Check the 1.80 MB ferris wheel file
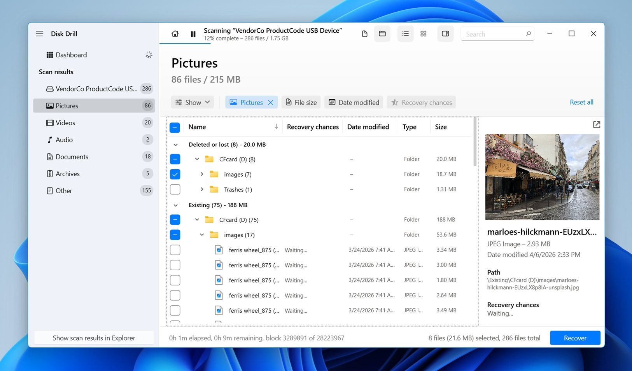This screenshot has width=632, height=371. pyautogui.click(x=175, y=280)
